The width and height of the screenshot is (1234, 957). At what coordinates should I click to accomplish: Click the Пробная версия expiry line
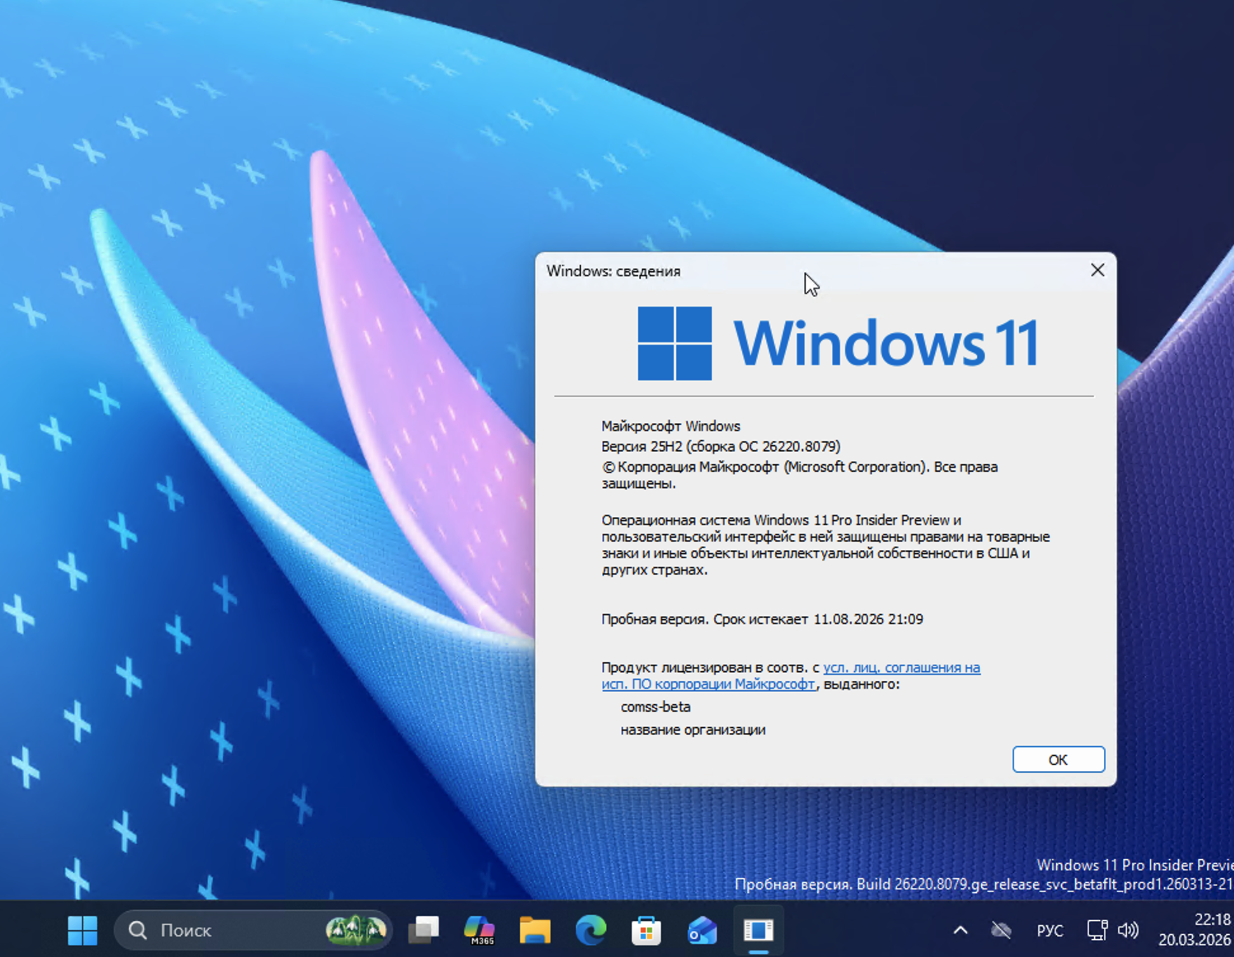point(762,619)
